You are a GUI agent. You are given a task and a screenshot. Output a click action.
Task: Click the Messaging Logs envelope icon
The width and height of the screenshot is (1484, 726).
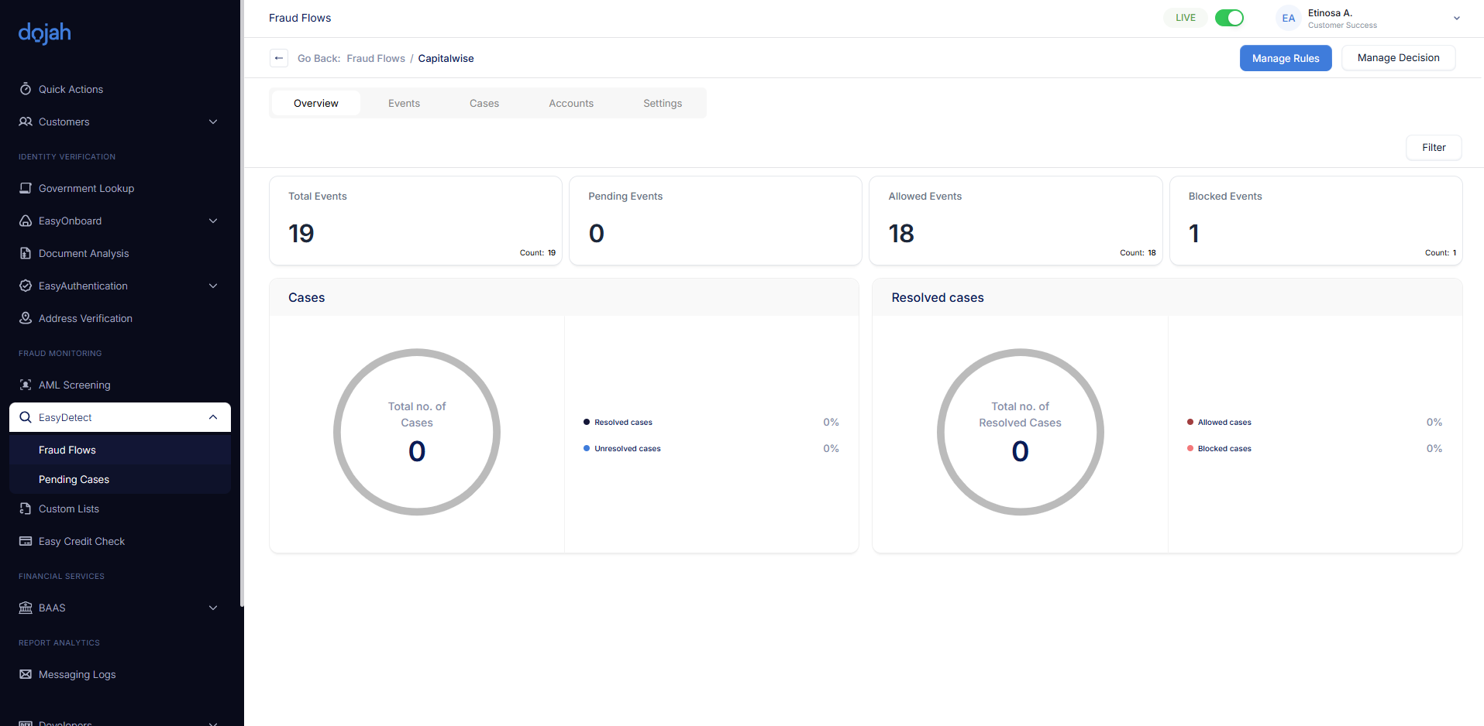[26, 674]
